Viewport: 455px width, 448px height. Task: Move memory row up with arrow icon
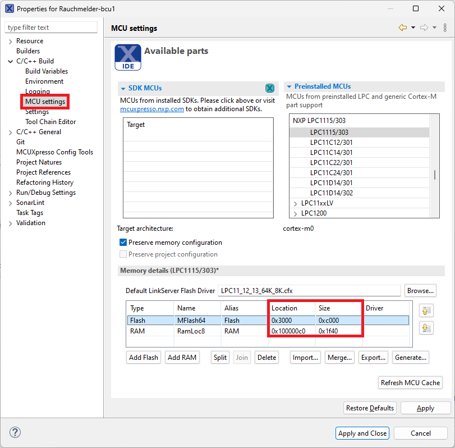pos(426,310)
